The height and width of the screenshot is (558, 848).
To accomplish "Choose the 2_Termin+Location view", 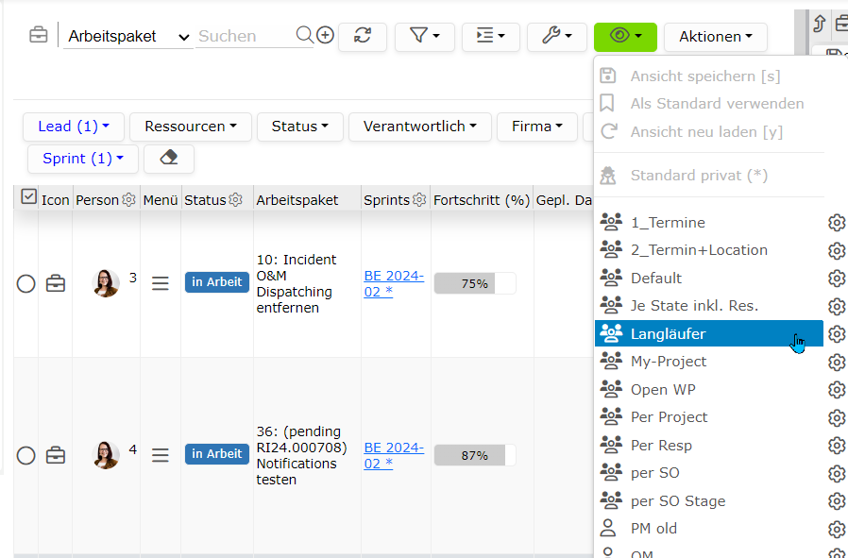I will (x=708, y=250).
